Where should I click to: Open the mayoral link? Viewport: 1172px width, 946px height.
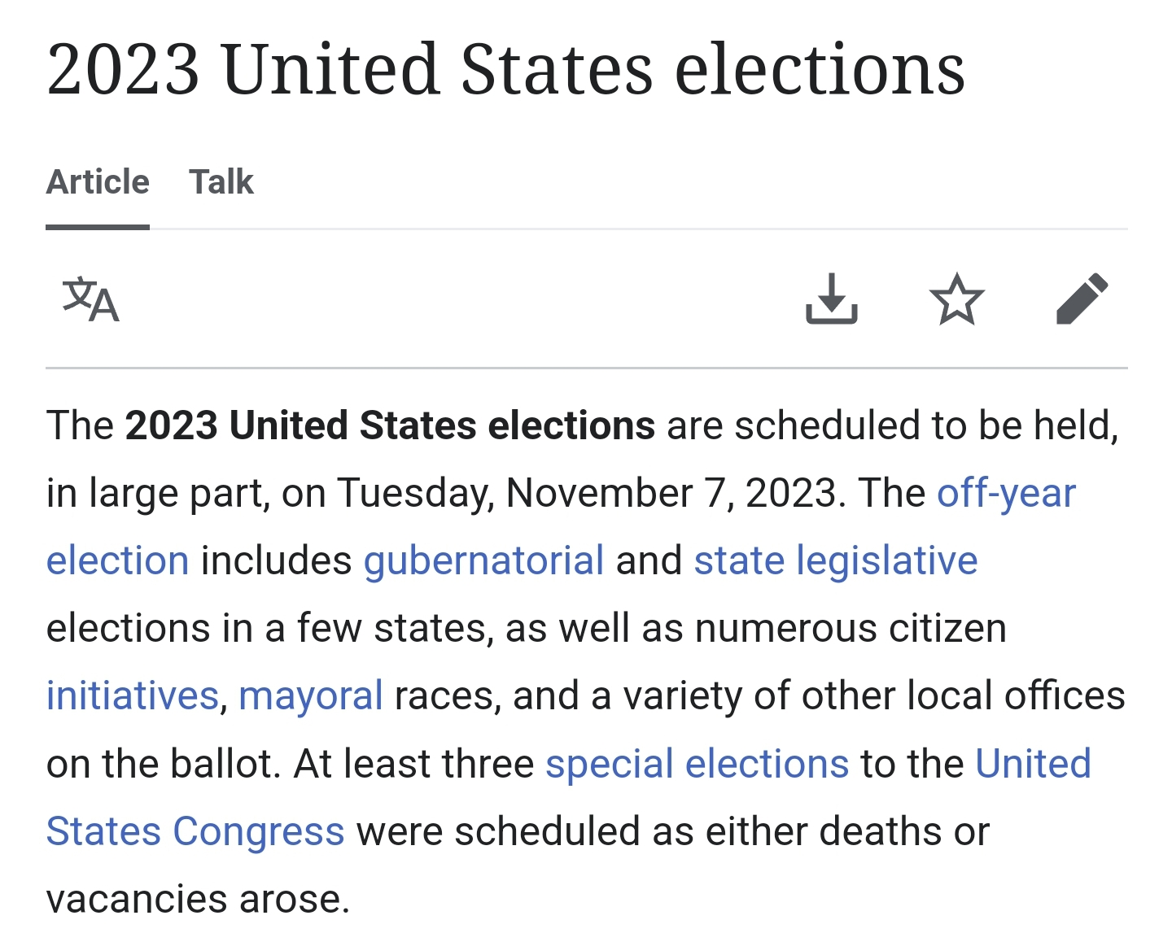(310, 696)
